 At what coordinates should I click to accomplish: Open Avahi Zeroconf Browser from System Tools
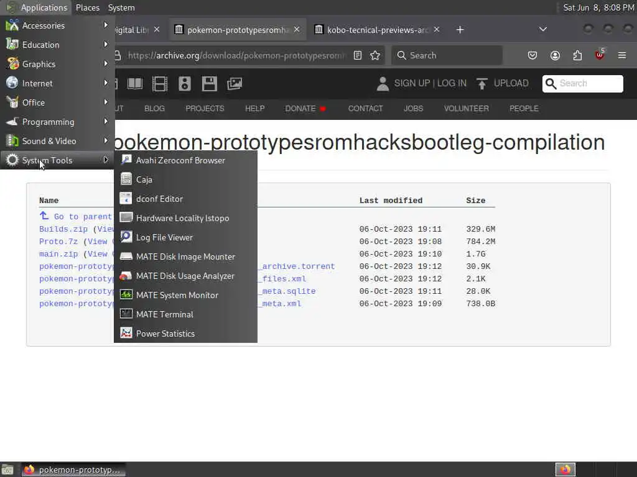185,160
